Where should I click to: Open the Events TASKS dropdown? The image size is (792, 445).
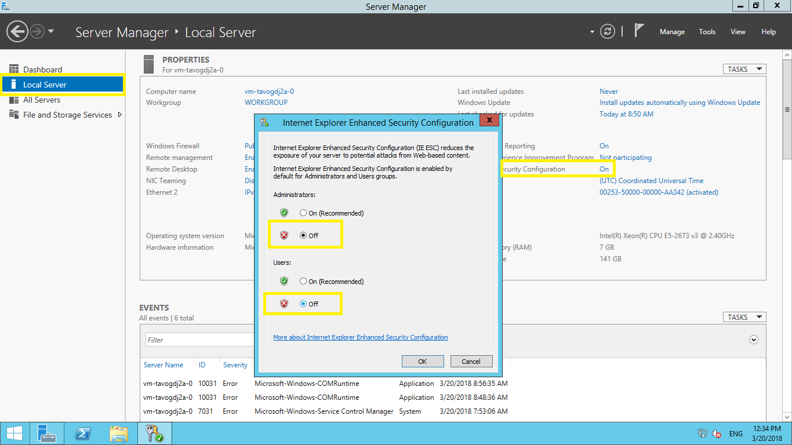click(x=744, y=317)
